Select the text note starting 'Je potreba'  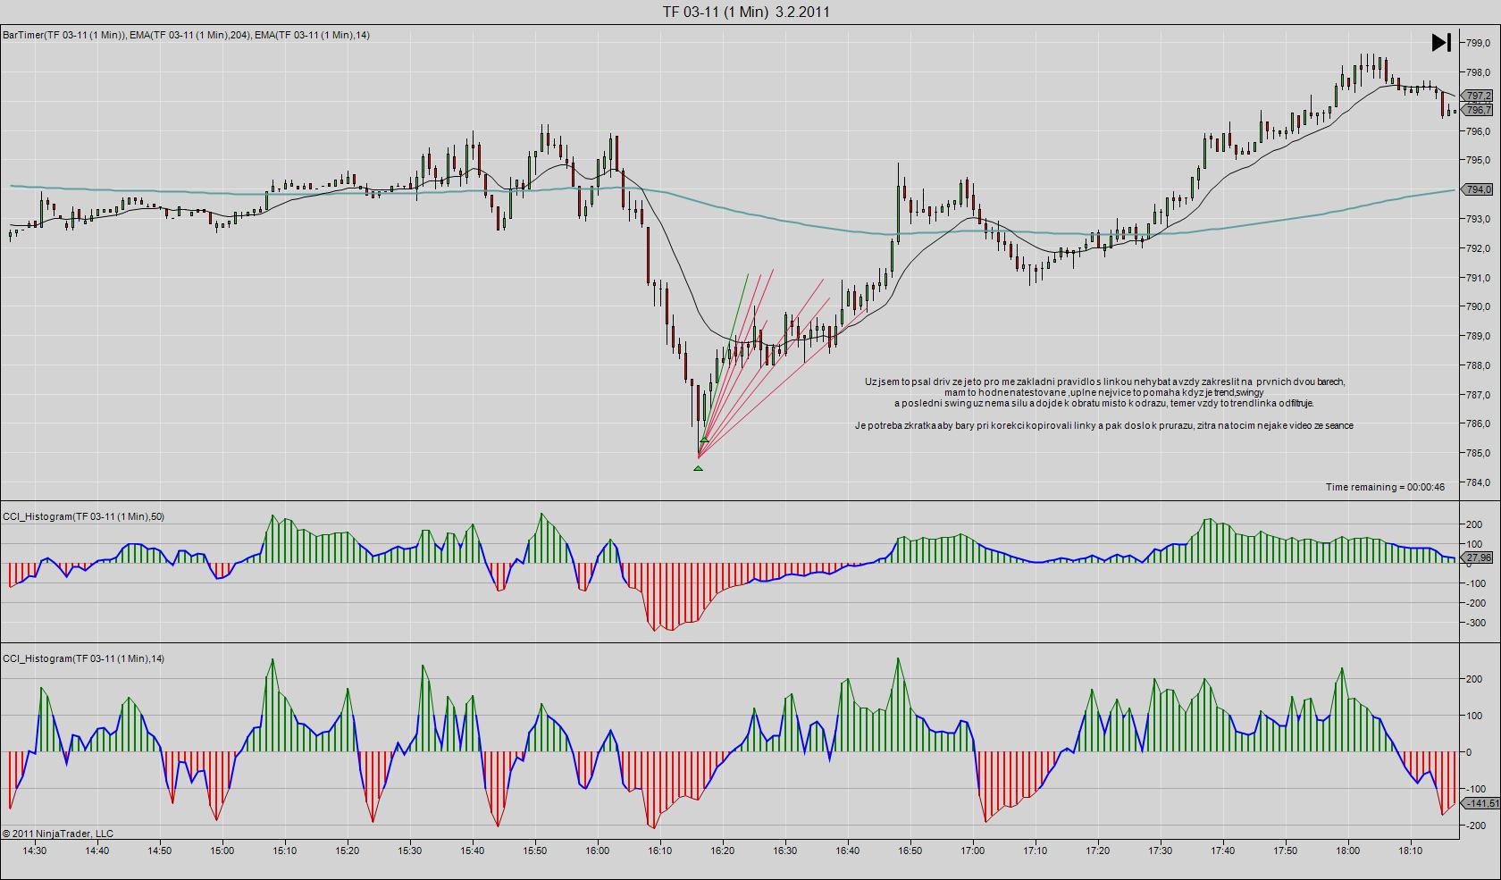coord(1103,425)
